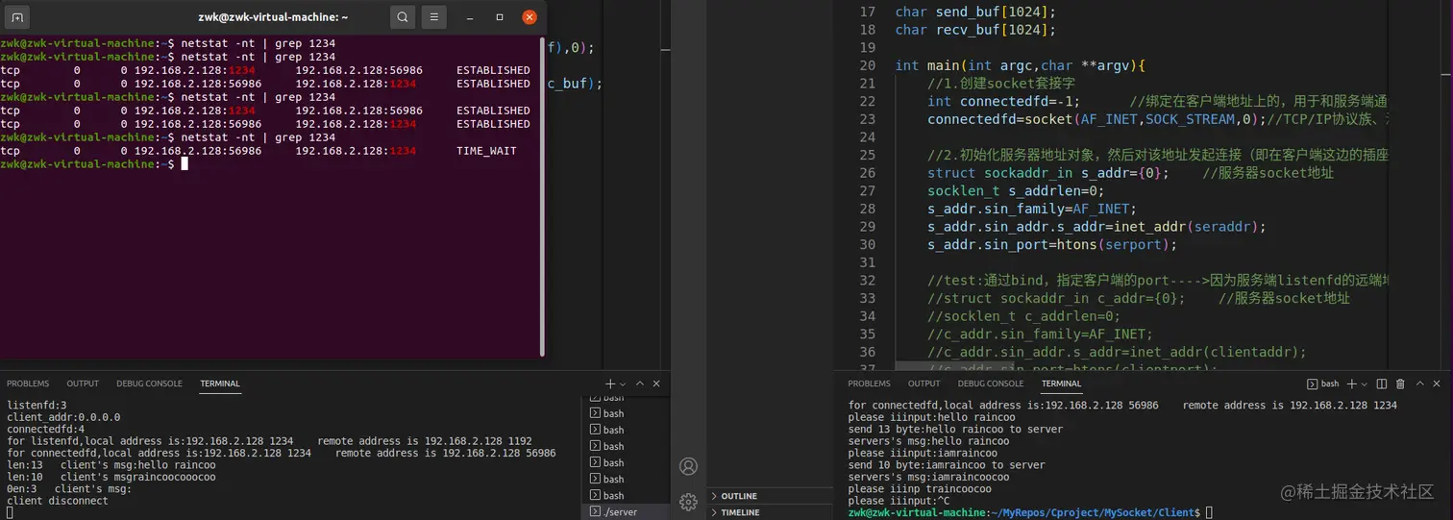The image size is (1453, 520).
Task: Close the server terminal panel
Action: tap(657, 384)
